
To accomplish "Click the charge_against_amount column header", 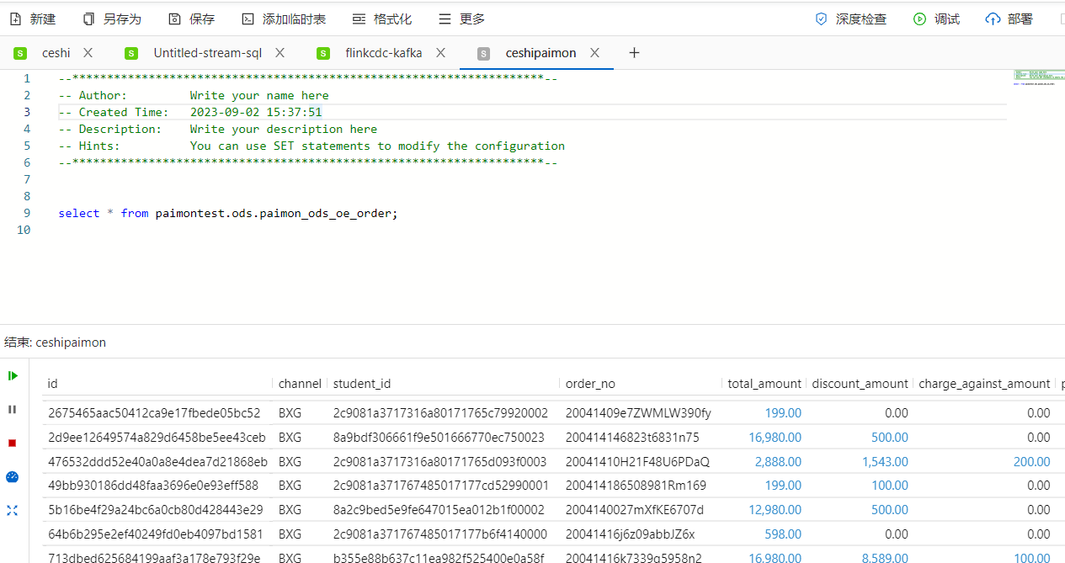I will (984, 384).
